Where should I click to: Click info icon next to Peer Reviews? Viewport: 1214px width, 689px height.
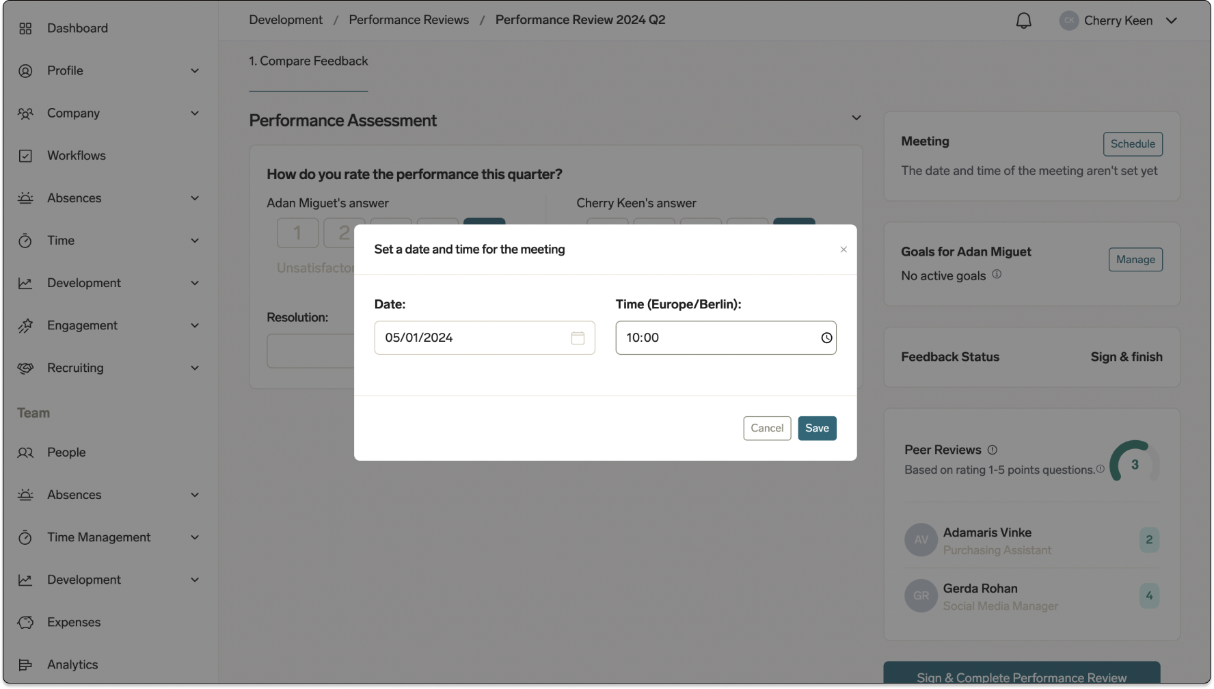click(993, 450)
